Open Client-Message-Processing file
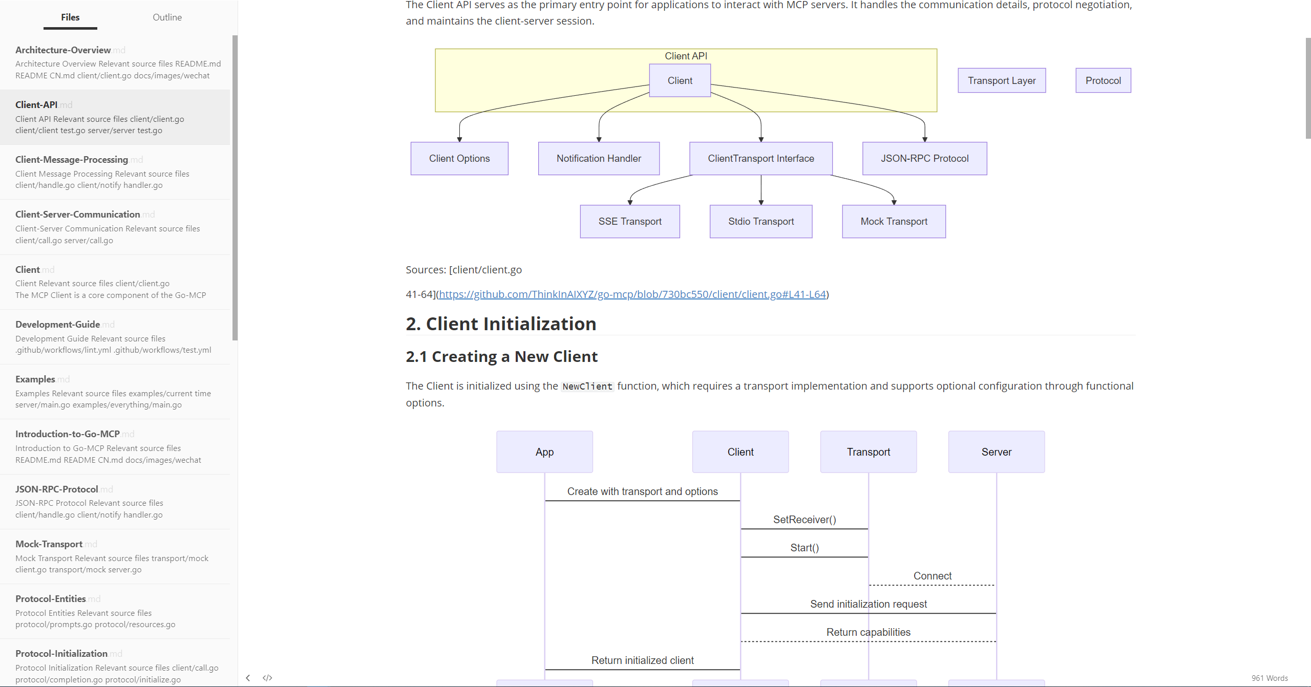 tap(115, 172)
